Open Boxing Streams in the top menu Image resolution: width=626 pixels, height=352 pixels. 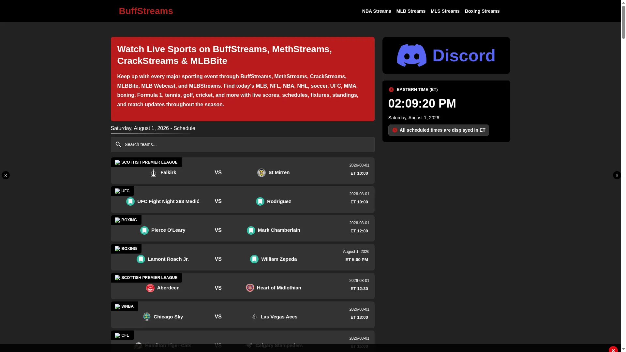pos(482,11)
